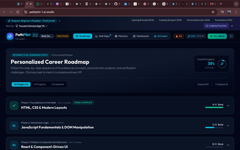Click the 02 phase number badge
Screen dimensions: 240x150
[x=14, y=126]
